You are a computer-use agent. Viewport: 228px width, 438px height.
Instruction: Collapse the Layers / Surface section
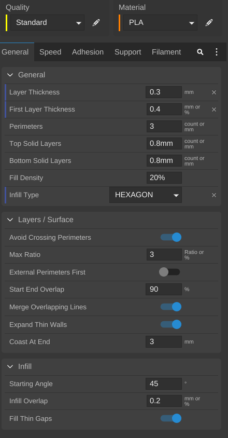(10, 220)
